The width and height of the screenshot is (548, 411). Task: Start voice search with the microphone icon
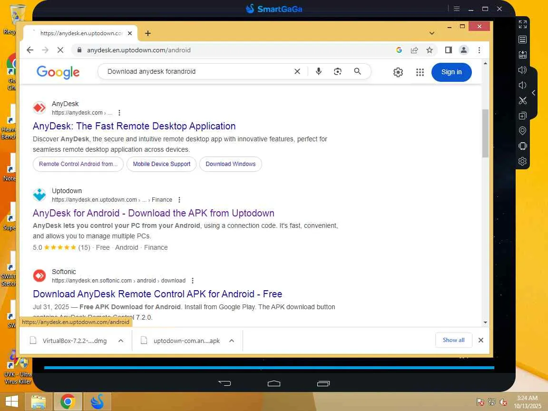(318, 71)
